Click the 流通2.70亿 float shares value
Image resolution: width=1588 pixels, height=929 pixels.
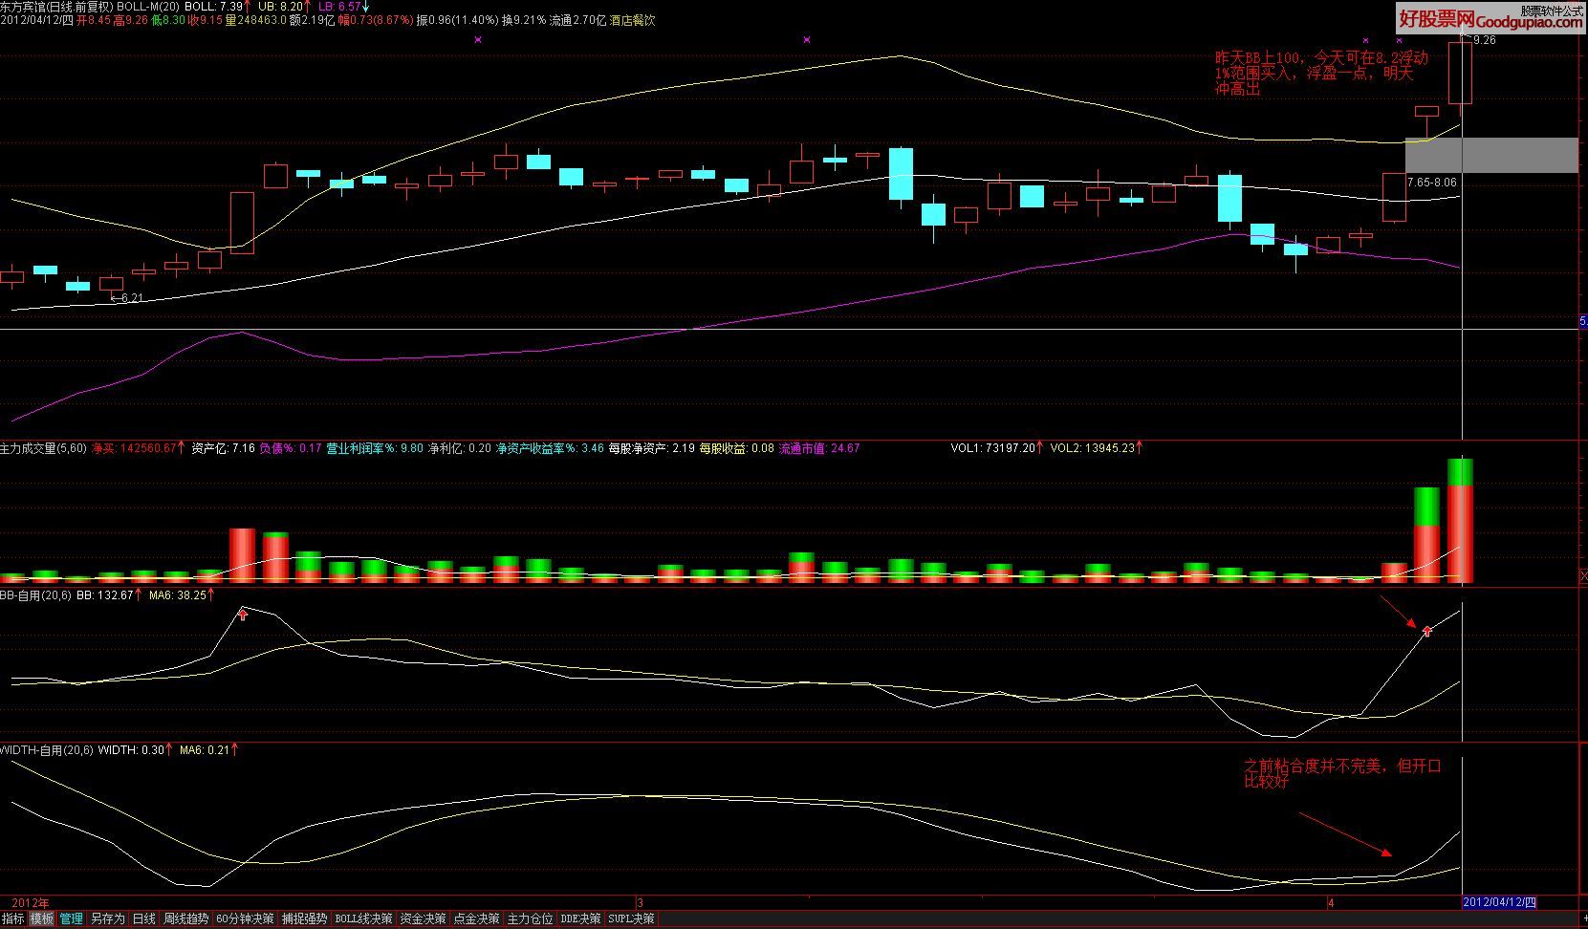[578, 19]
